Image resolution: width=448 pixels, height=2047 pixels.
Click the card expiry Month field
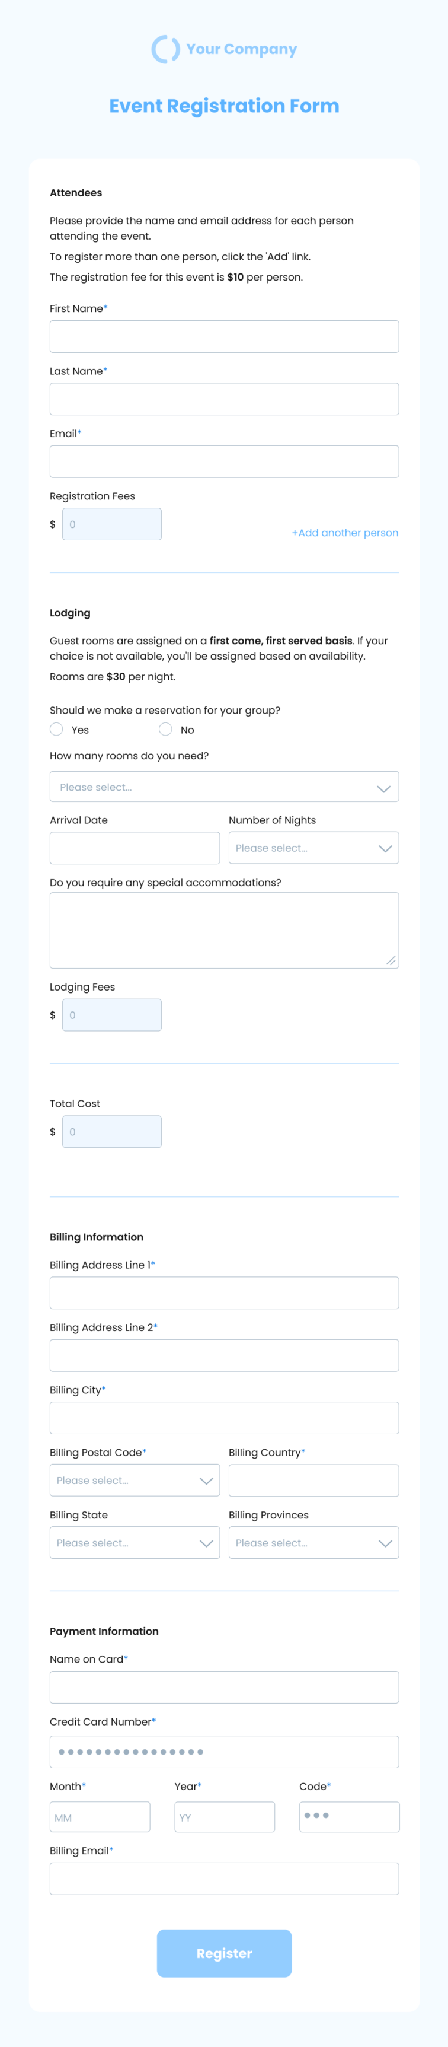pyautogui.click(x=100, y=1816)
